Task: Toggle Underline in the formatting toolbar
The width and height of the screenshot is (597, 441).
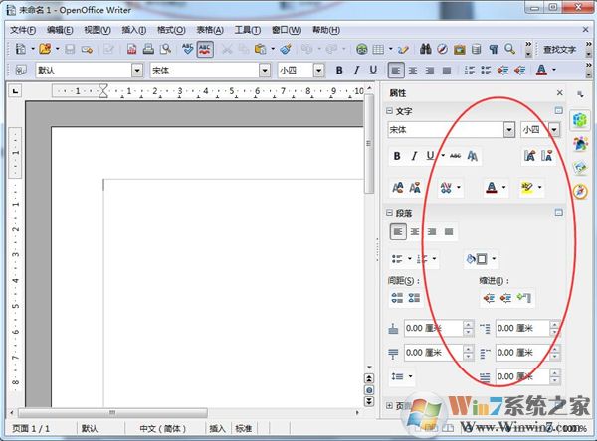Action: (x=372, y=71)
